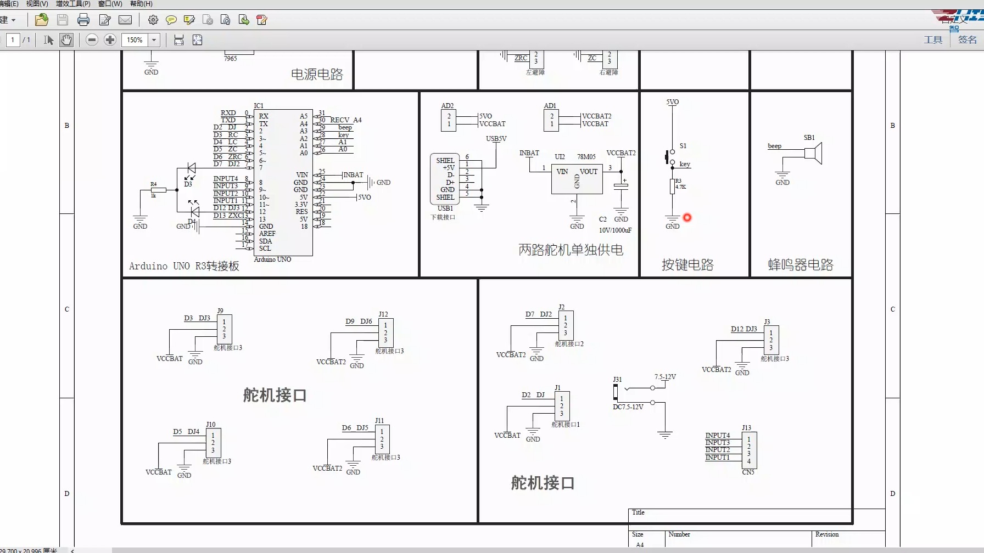Screen dimensions: 984x553
Task: Click the export page green arrow icon
Action: click(244, 20)
